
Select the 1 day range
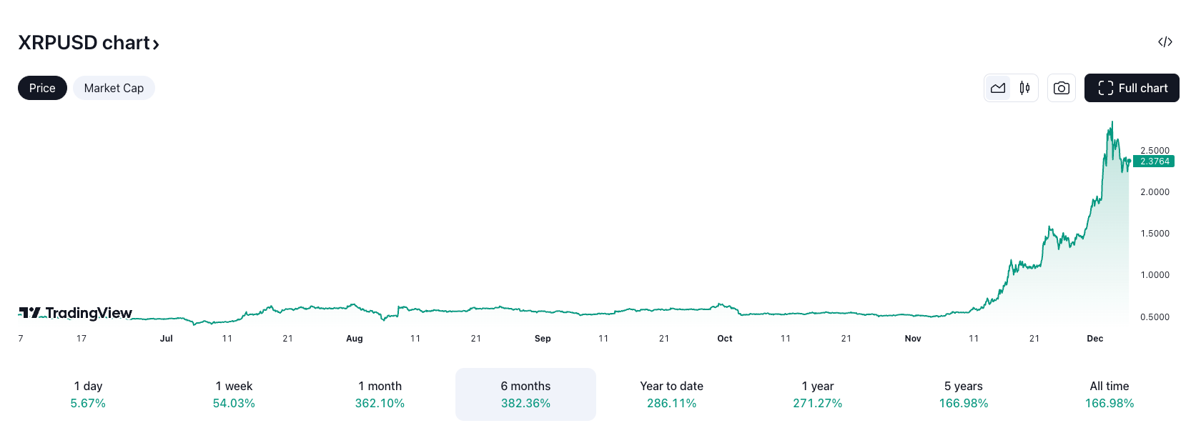(x=88, y=394)
